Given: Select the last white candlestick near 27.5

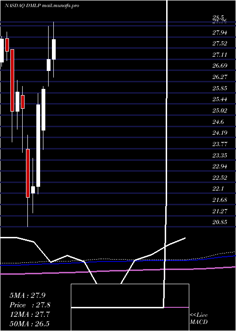Looking at the screenshot, I should pos(54,49).
